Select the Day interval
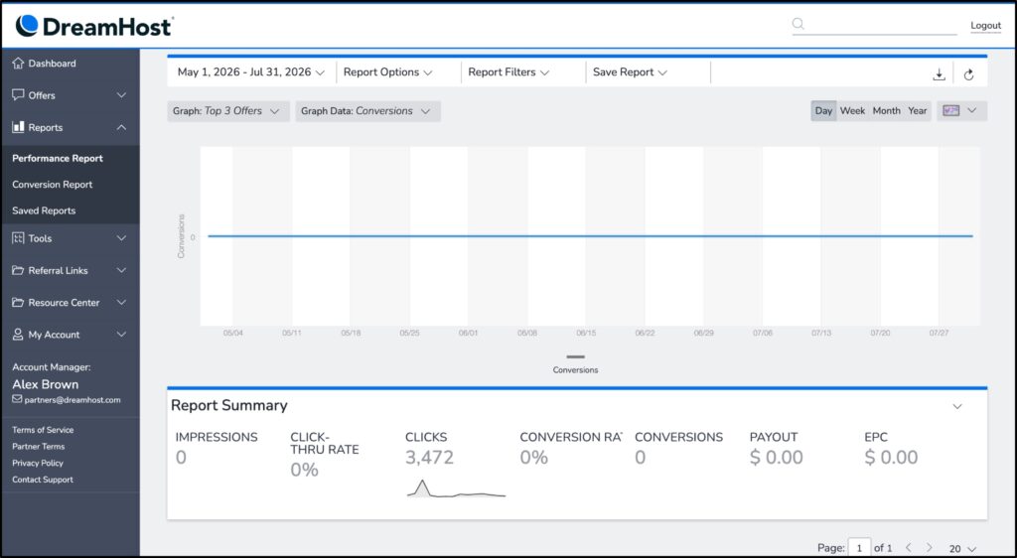The image size is (1017, 558). [x=823, y=111]
